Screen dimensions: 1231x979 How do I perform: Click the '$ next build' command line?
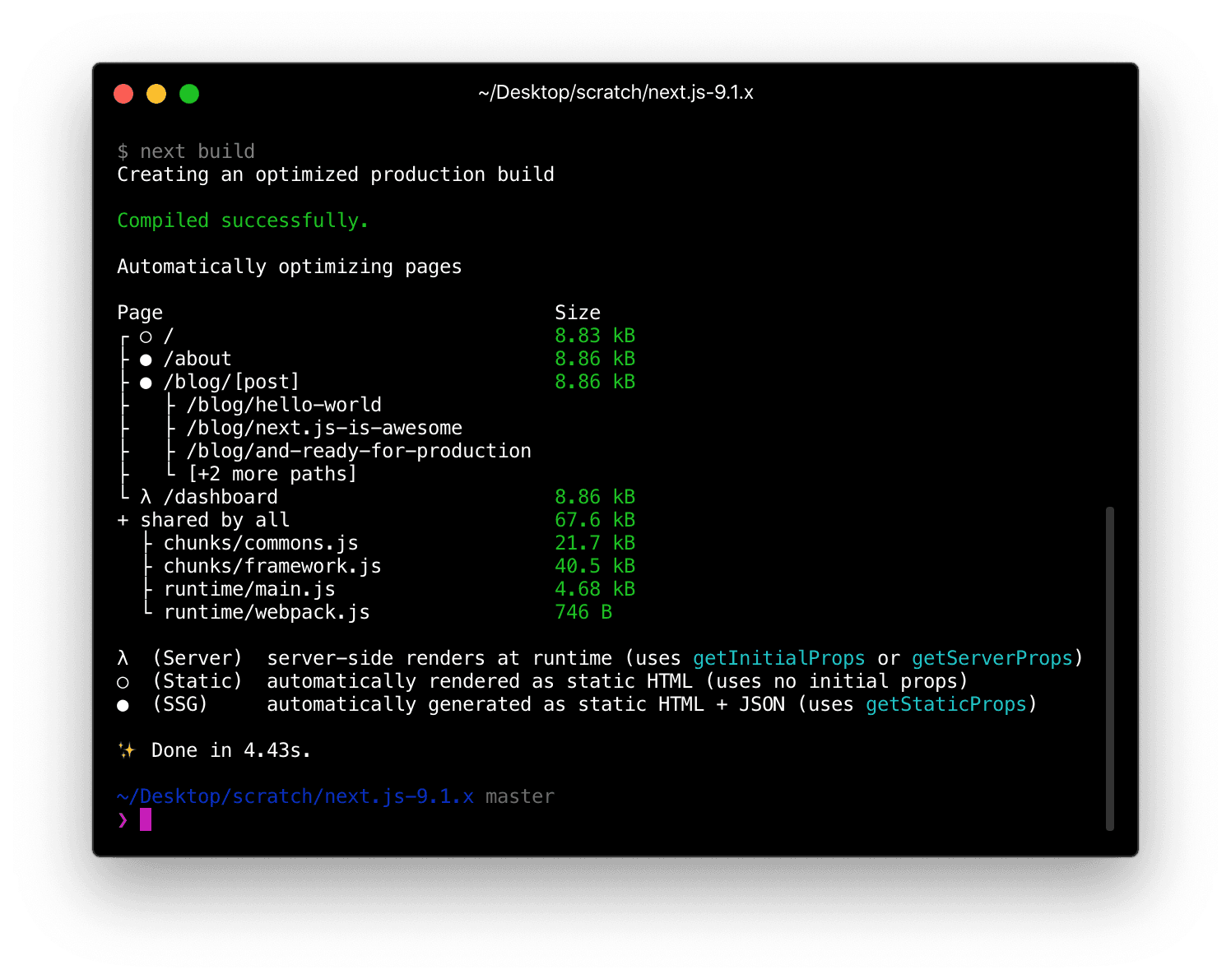(186, 151)
